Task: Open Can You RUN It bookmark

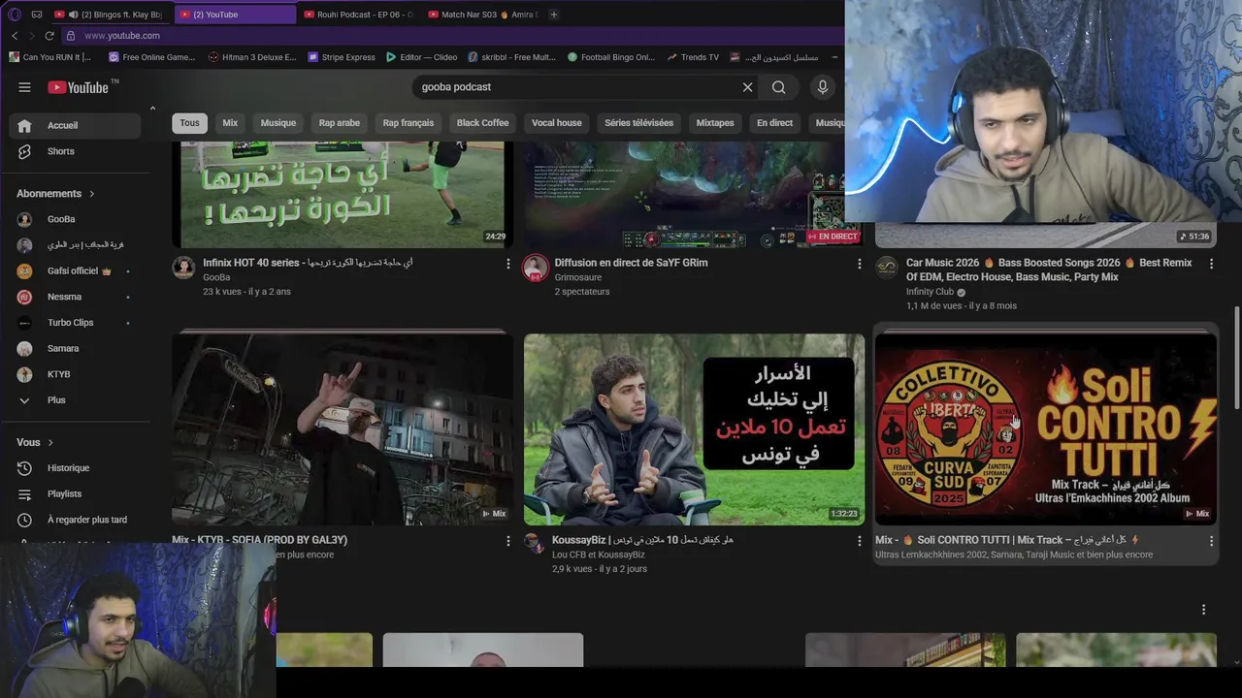Action: (x=51, y=57)
